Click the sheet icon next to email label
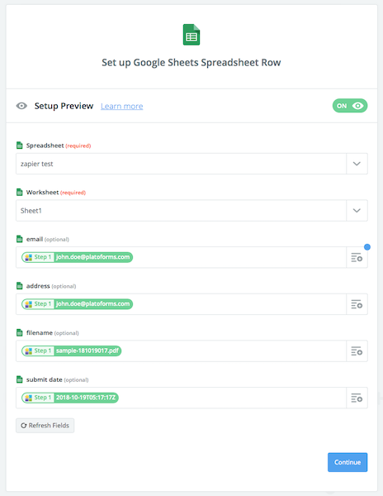Image resolution: width=383 pixels, height=496 pixels. click(x=20, y=239)
